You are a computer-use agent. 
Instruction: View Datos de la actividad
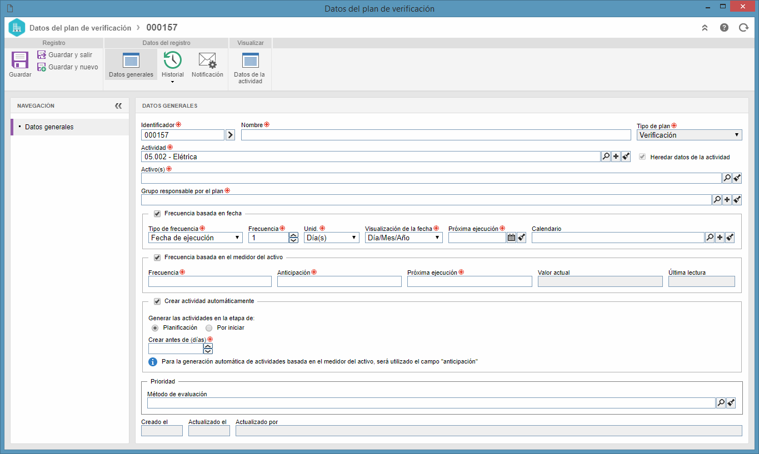249,68
